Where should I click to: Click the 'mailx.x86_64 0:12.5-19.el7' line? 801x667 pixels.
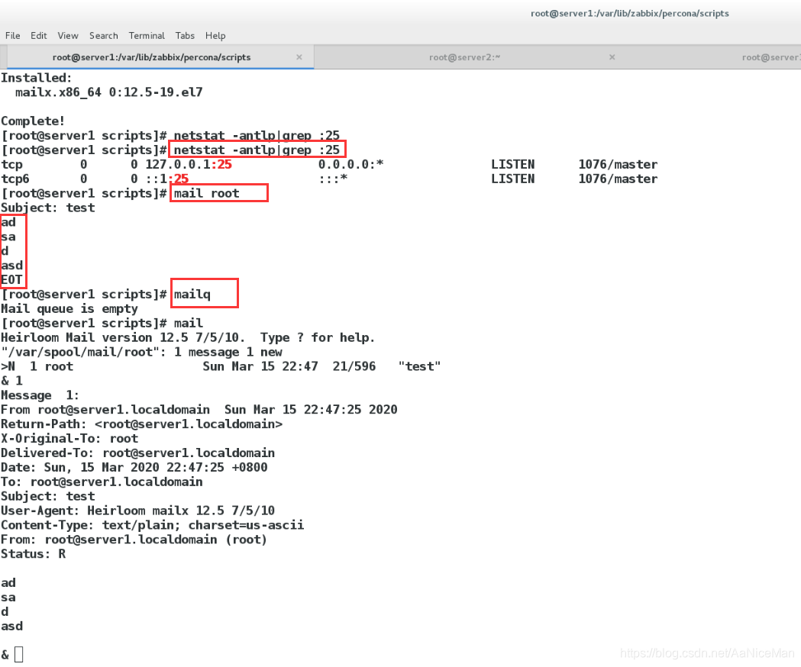coord(108,92)
